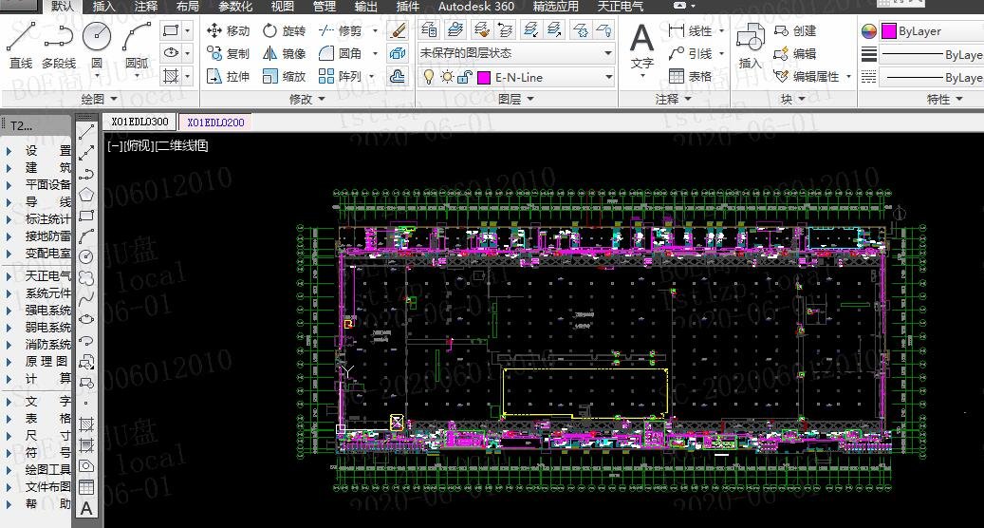Image resolution: width=984 pixels, height=528 pixels.
Task: Expand the 图层 panel
Action: coord(516,99)
